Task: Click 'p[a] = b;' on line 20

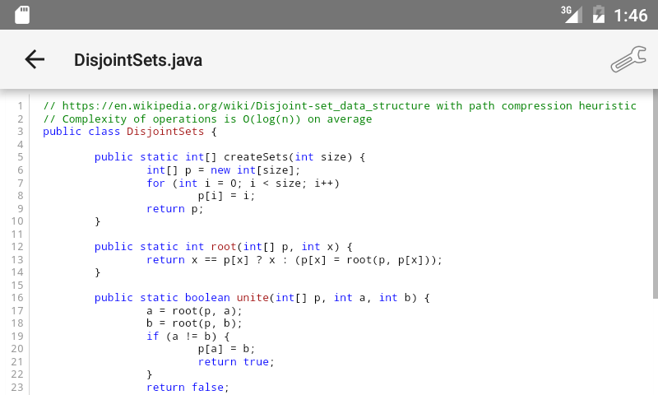Action: (x=226, y=349)
